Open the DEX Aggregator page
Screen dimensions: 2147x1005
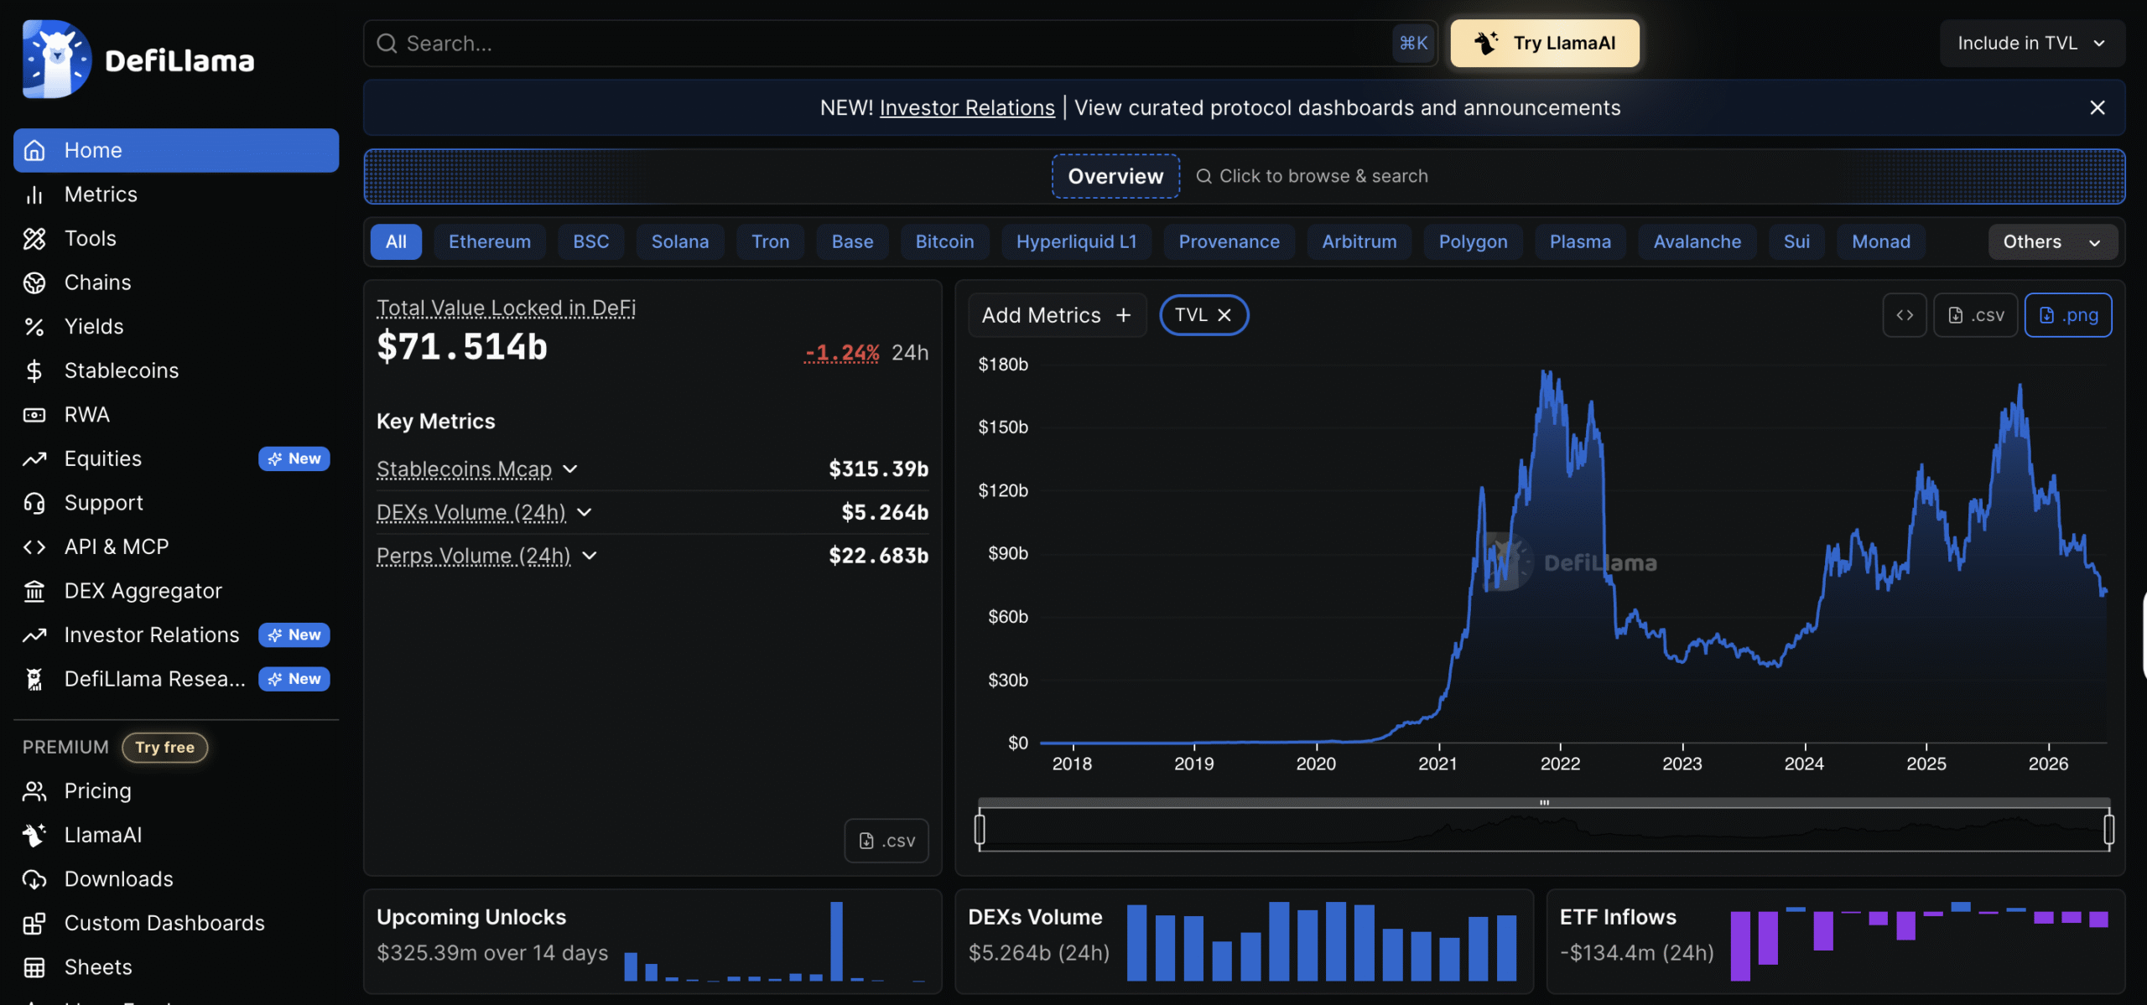click(x=176, y=591)
